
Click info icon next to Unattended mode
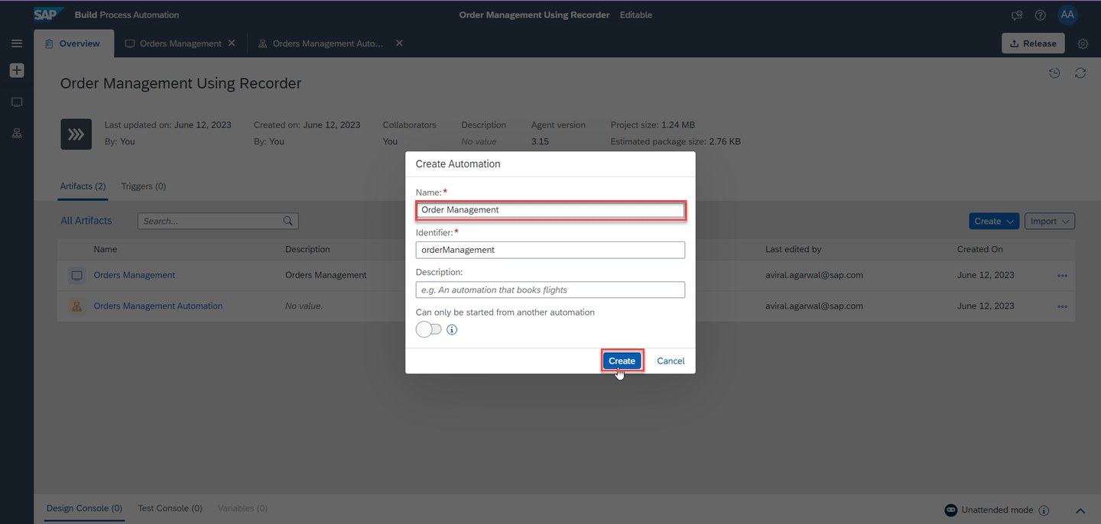(1044, 510)
